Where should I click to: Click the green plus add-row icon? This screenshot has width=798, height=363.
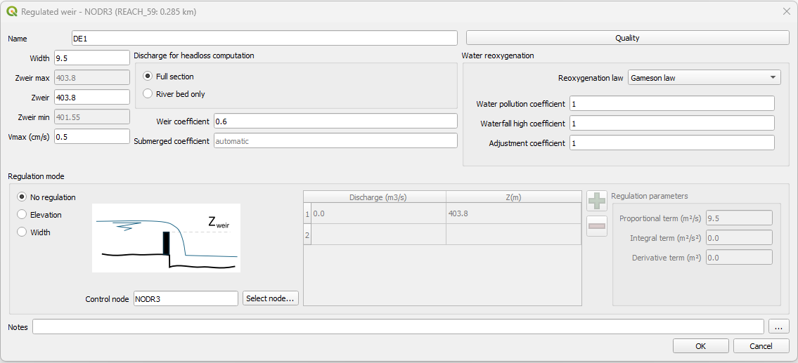(597, 200)
